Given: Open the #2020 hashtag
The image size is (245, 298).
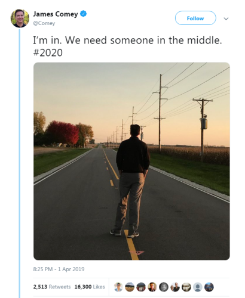Looking at the screenshot, I should 48,52.
